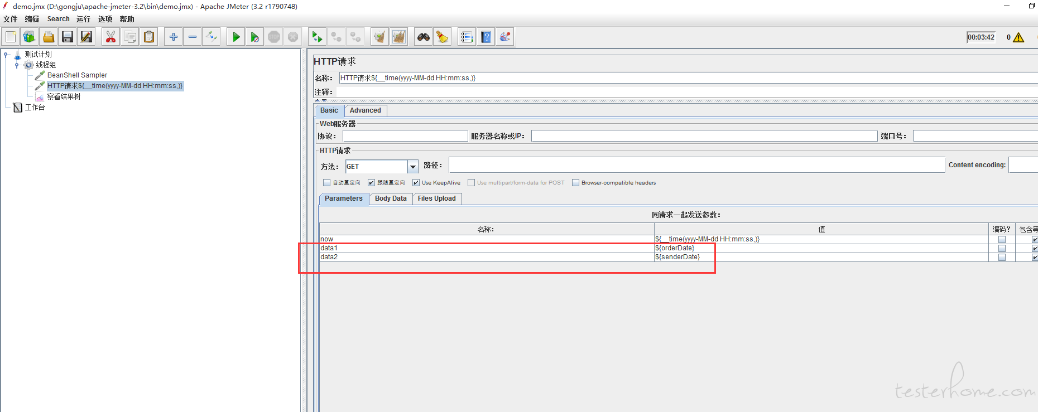Toggle the 自动重定向 checkbox
The image size is (1038, 412).
[327, 183]
